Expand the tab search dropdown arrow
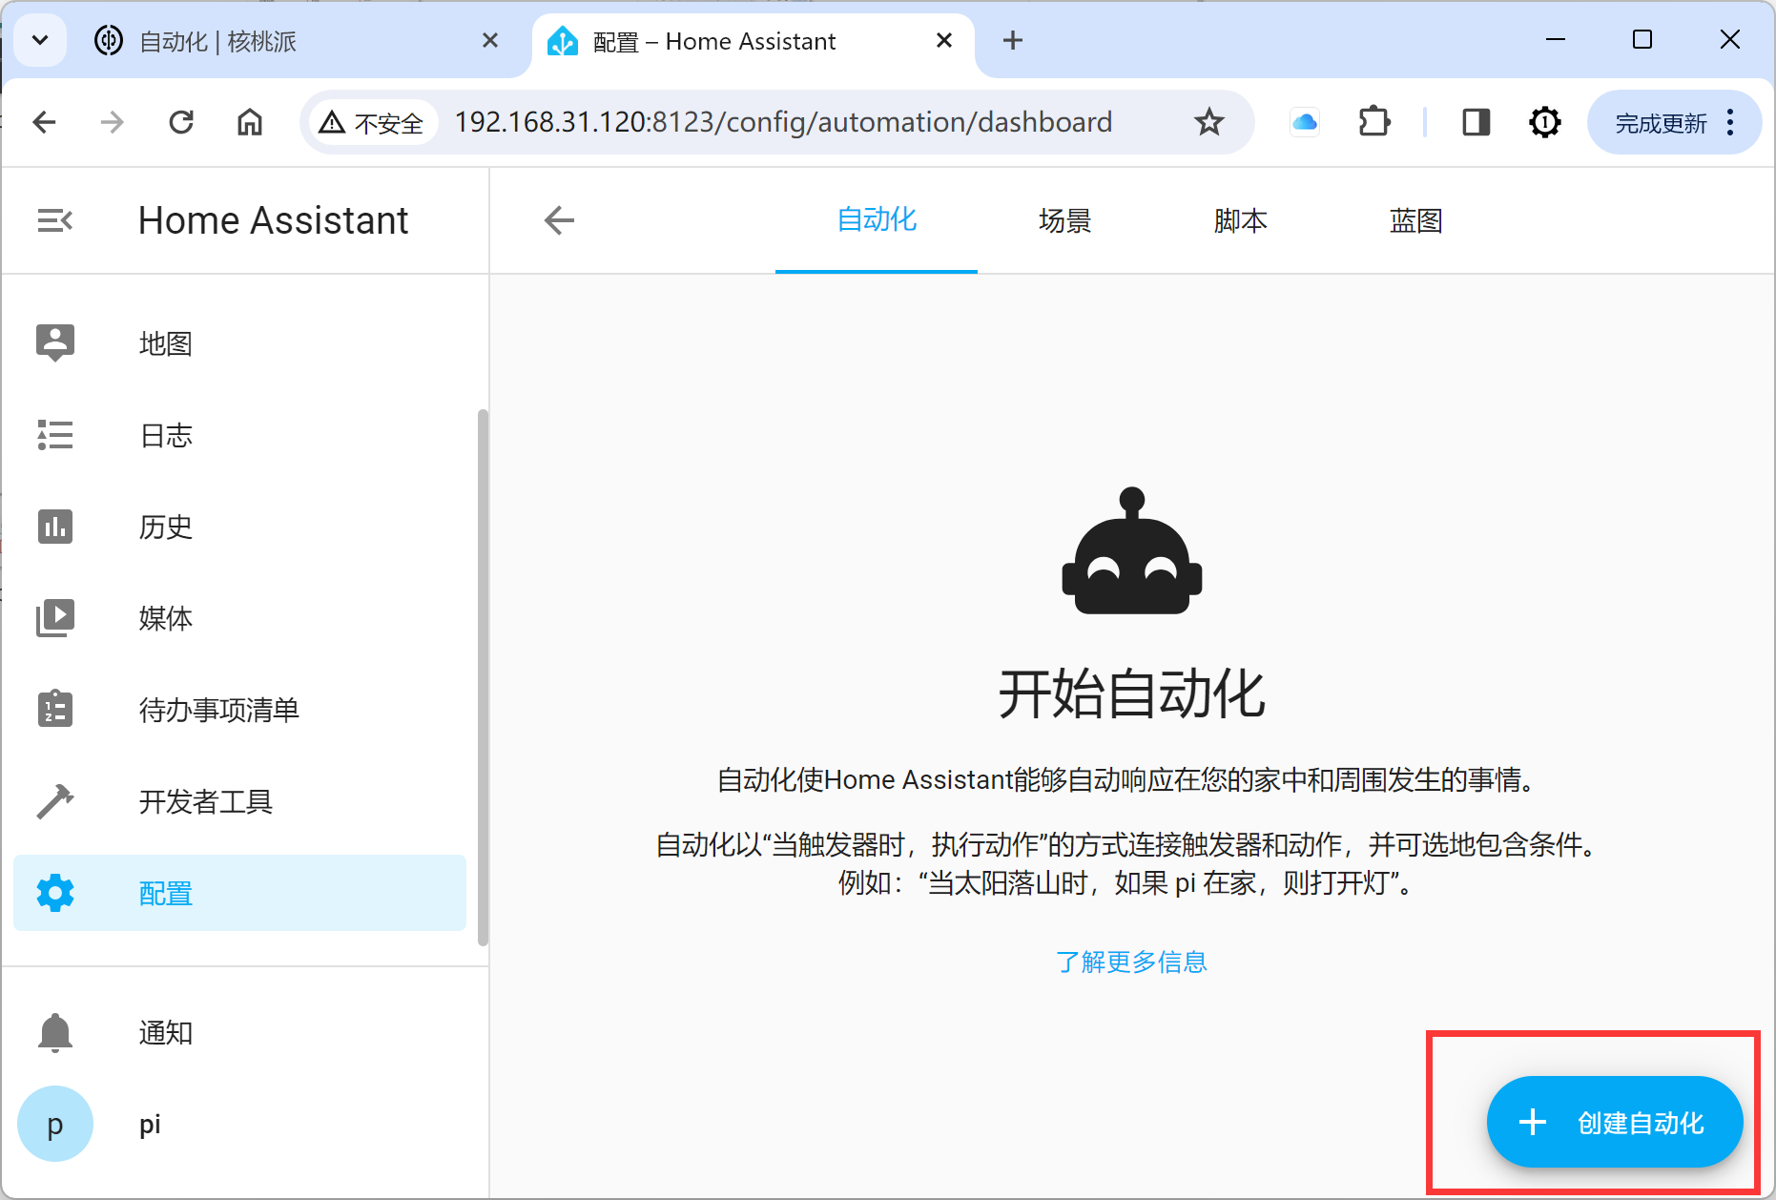This screenshot has width=1776, height=1200. [40, 40]
